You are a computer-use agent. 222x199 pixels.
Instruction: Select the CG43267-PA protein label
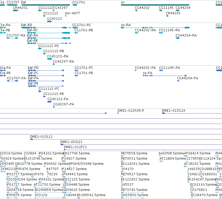point(64,104)
